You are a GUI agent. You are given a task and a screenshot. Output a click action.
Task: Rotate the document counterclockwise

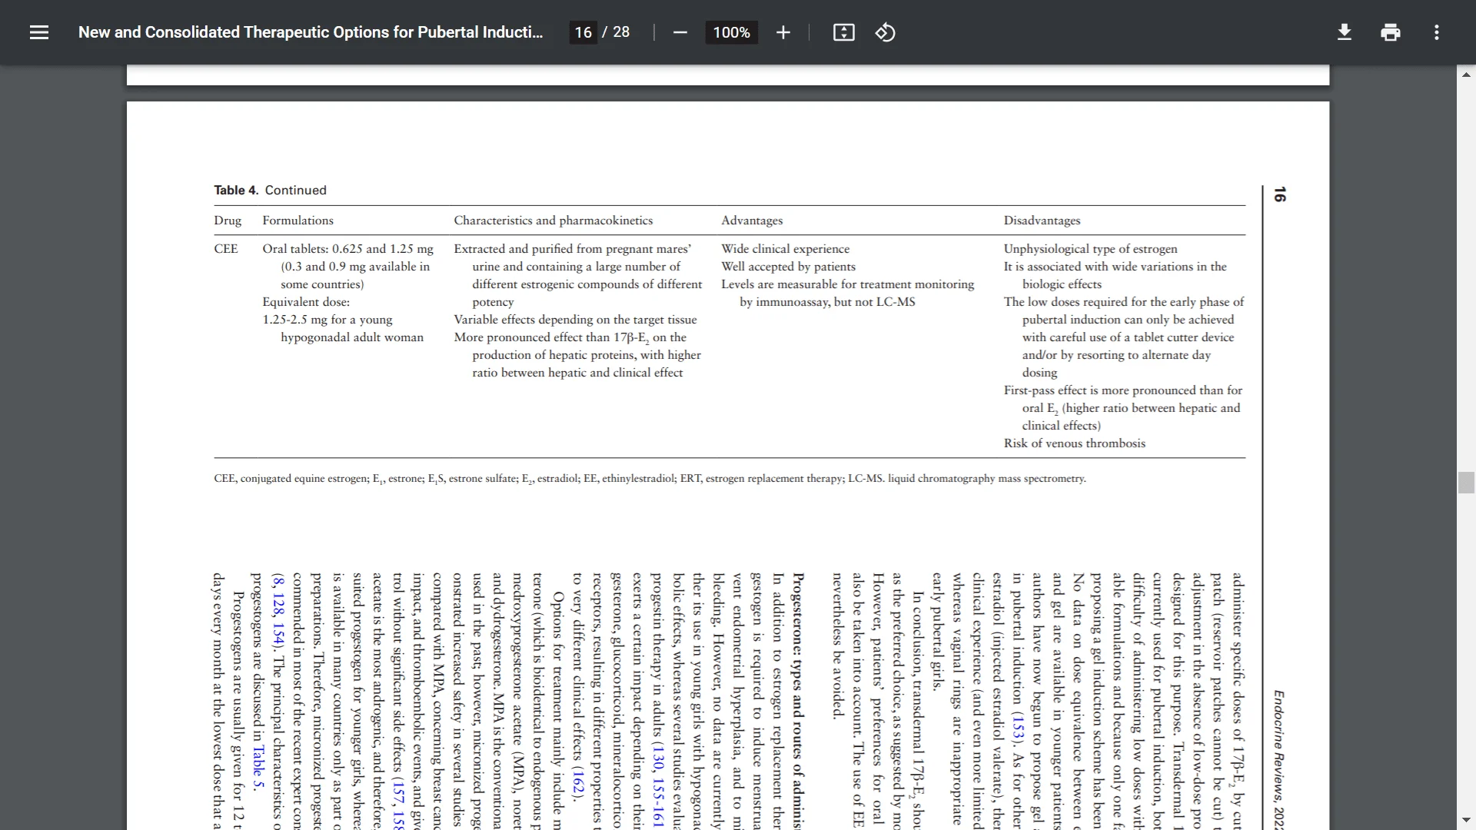point(885,32)
